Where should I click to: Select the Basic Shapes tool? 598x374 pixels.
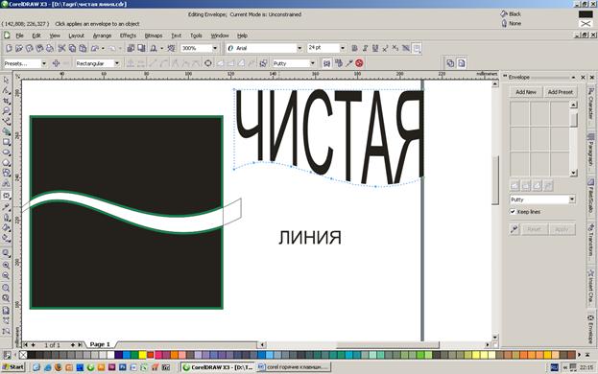click(6, 173)
